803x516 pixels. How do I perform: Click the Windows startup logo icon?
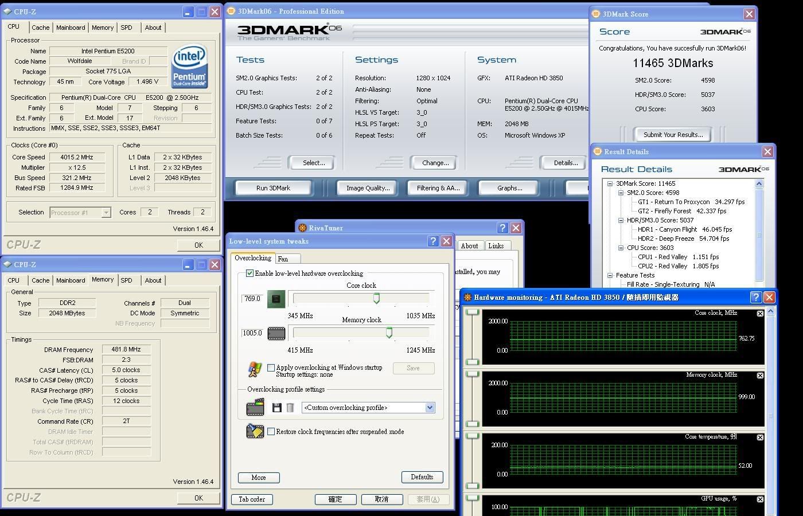point(255,369)
